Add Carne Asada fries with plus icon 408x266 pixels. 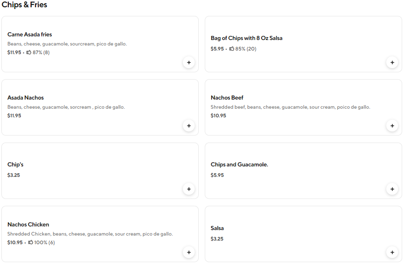[x=189, y=62]
